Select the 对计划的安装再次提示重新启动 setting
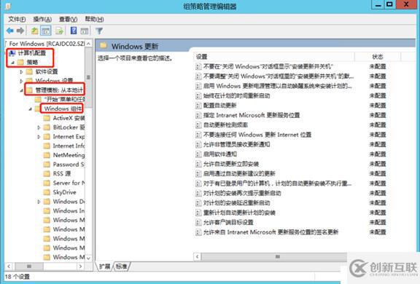The image size is (420, 284). click(242, 193)
